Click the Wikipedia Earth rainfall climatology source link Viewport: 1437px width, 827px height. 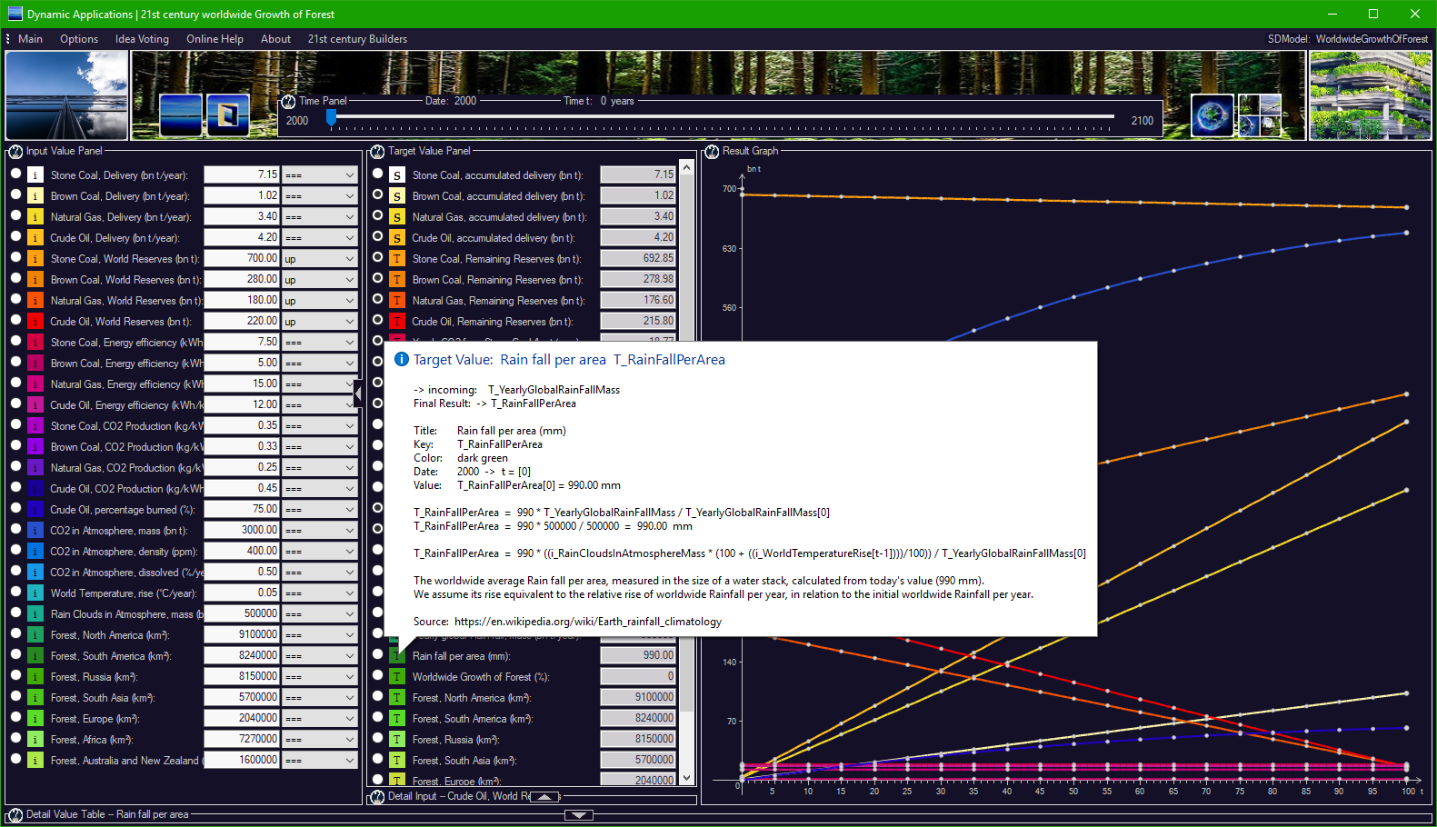tap(588, 622)
